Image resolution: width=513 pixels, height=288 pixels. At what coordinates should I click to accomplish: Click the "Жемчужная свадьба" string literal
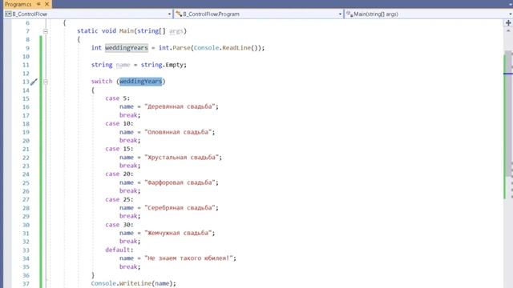coord(178,233)
